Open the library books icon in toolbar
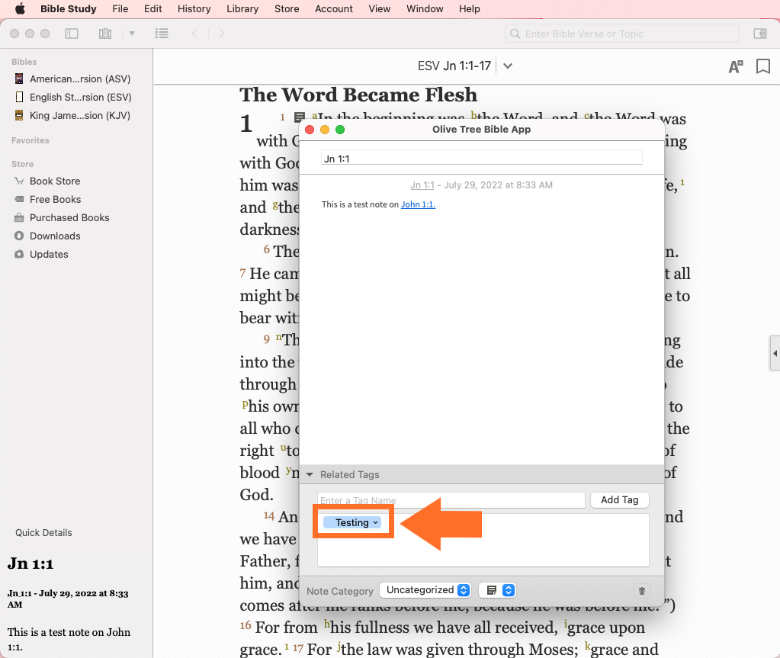The image size is (780, 658). (x=105, y=34)
